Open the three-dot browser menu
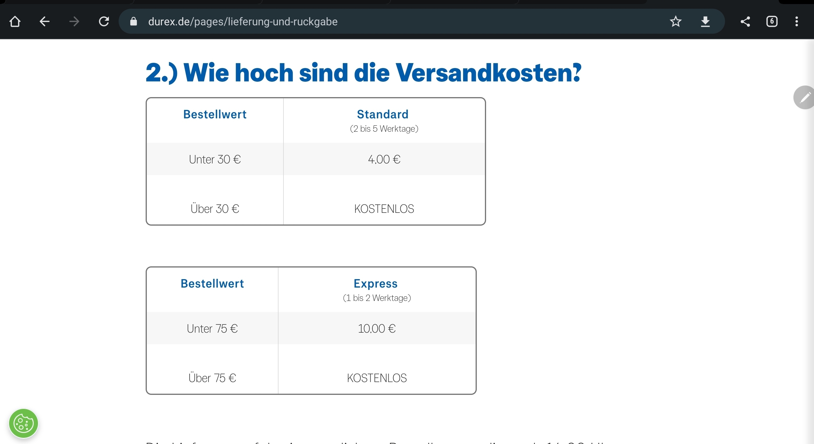Image resolution: width=814 pixels, height=444 pixels. pos(797,22)
